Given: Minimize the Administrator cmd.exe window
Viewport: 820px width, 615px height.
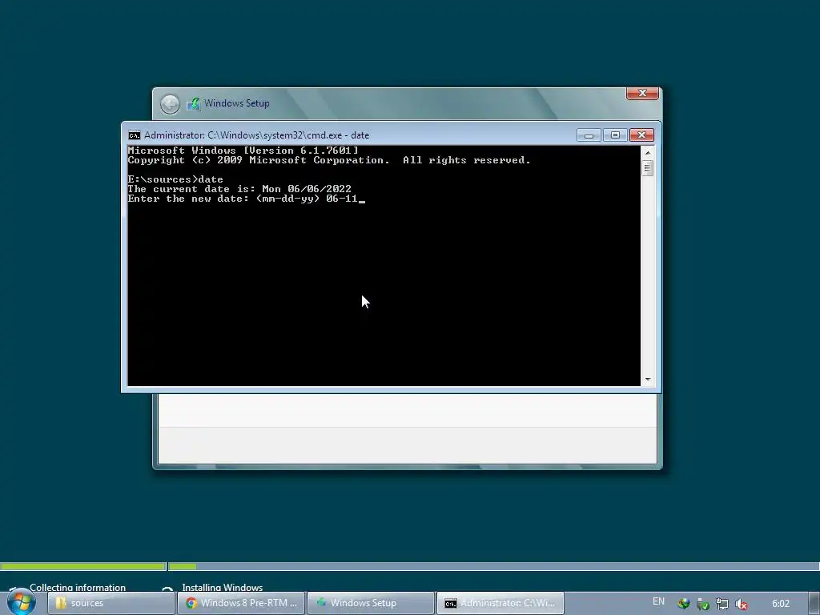Looking at the screenshot, I should click(589, 135).
